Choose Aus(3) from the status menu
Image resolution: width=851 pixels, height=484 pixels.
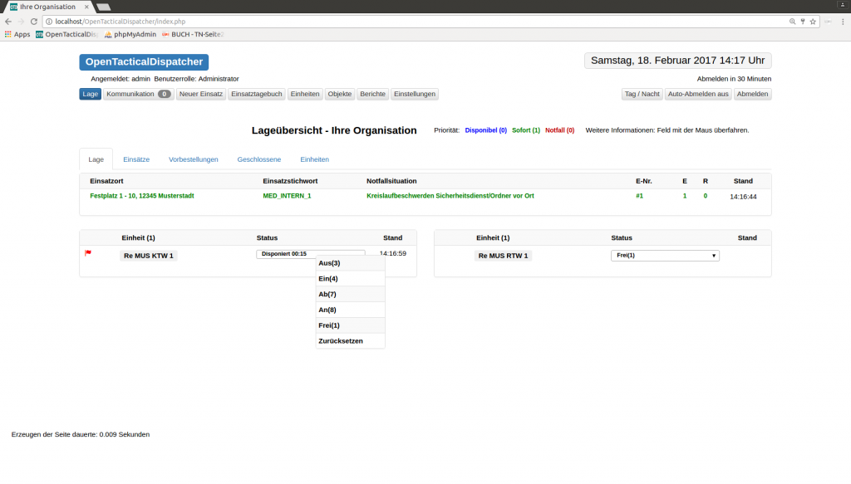tap(350, 263)
